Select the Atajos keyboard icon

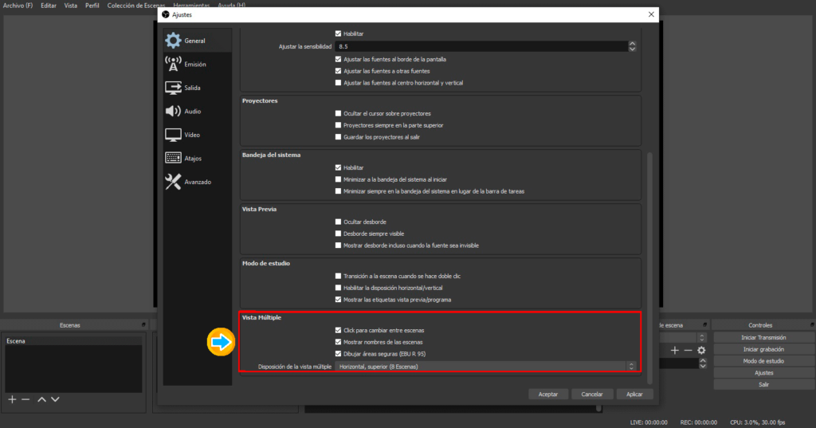(173, 159)
